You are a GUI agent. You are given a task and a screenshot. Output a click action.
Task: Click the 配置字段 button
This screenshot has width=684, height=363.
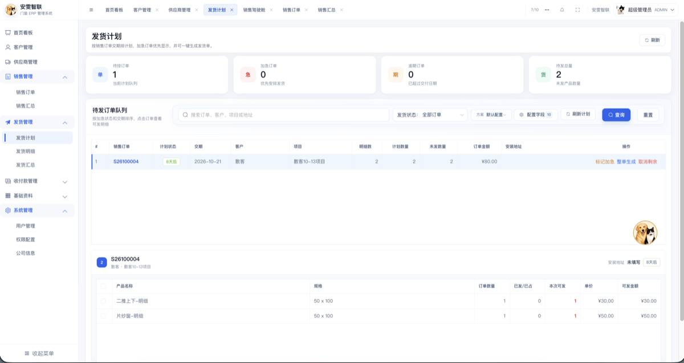536,115
